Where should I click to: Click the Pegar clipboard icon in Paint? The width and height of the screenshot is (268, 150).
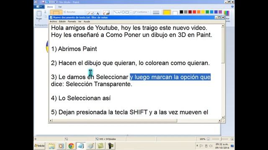(x=39, y=13)
